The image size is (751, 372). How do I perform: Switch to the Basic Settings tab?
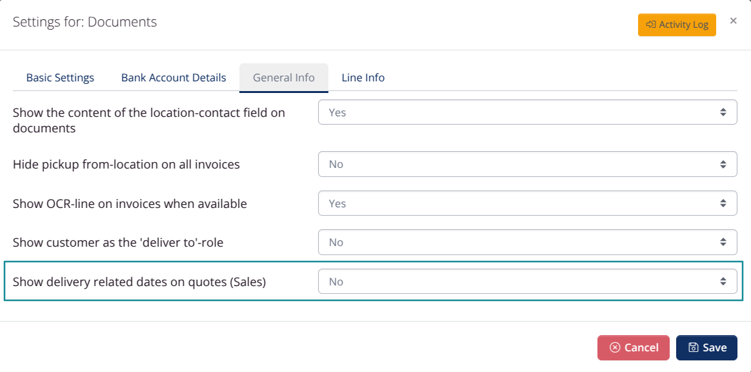[59, 77]
